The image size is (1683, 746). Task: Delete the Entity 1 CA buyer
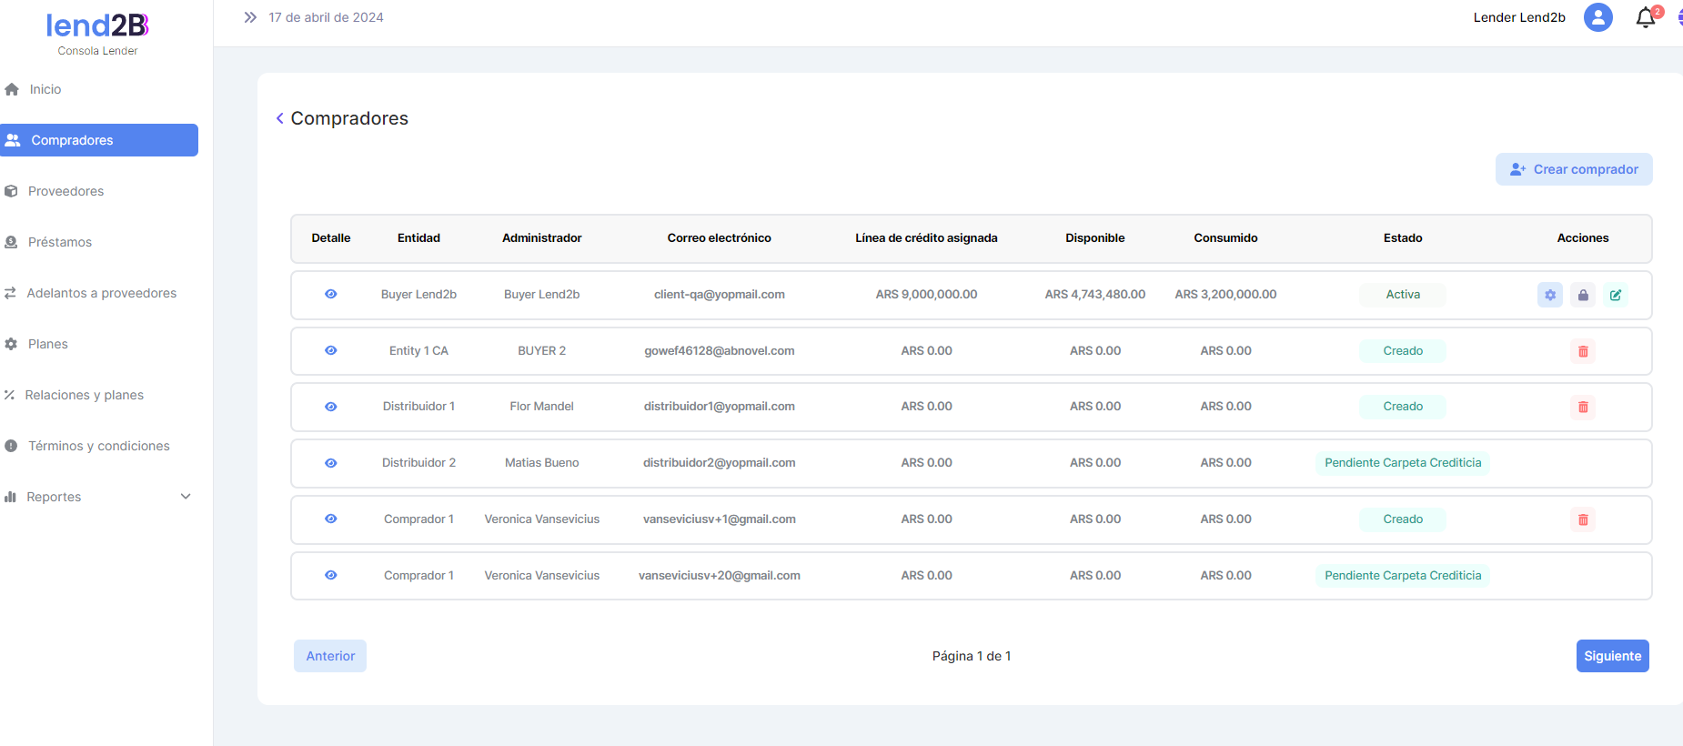[1583, 351]
